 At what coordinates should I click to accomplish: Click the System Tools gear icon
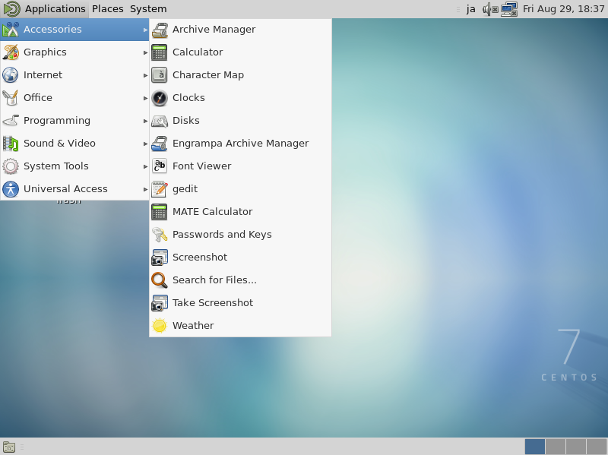click(x=11, y=166)
